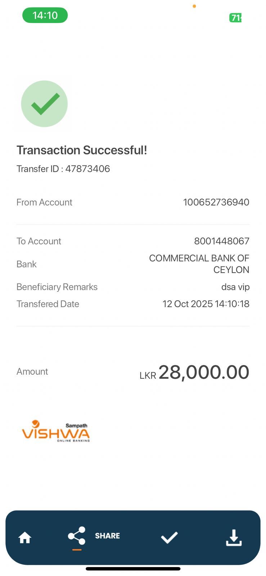Screen dimensions: 266x576
Task: Tap the orange indicator dot at top
Action: 194,6
